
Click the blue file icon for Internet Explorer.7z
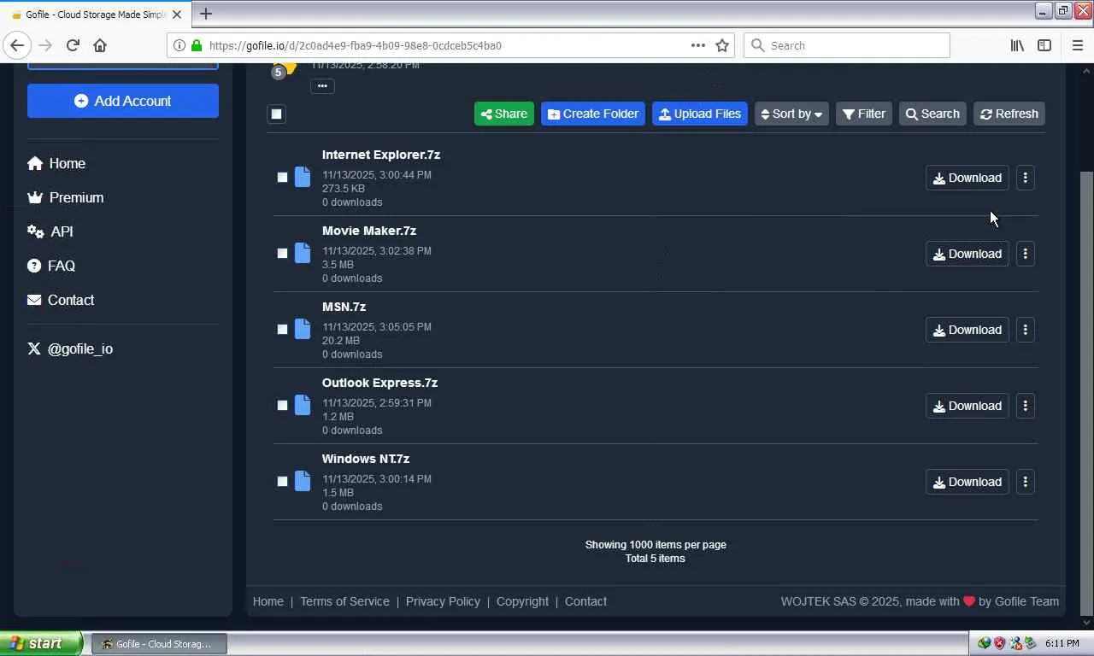click(303, 177)
